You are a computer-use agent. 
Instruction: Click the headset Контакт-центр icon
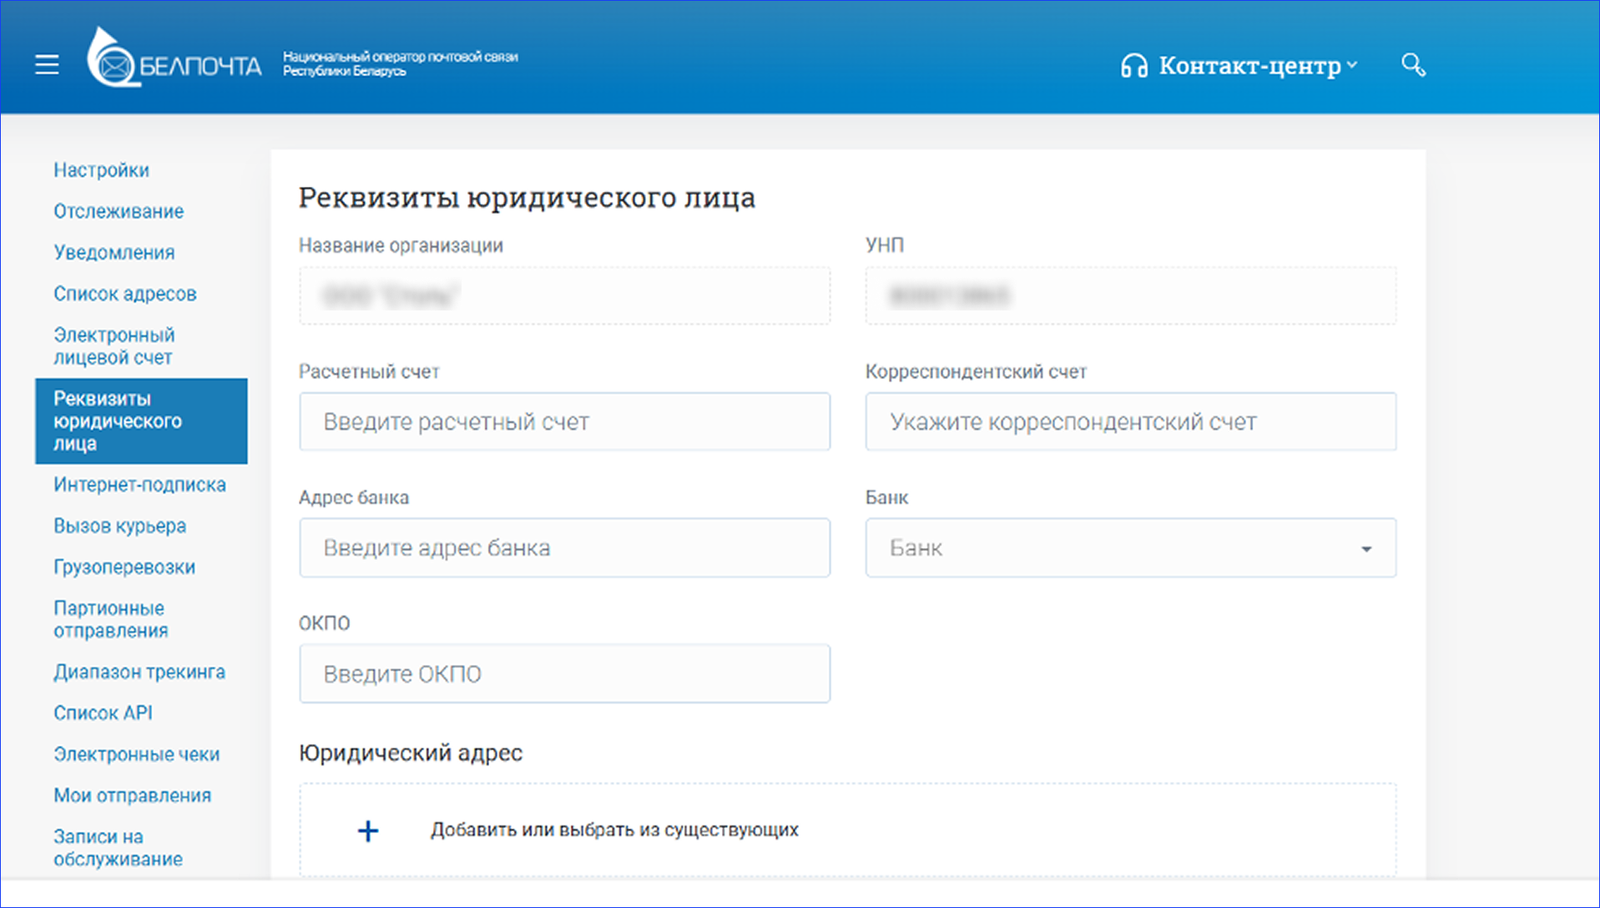(x=1133, y=64)
